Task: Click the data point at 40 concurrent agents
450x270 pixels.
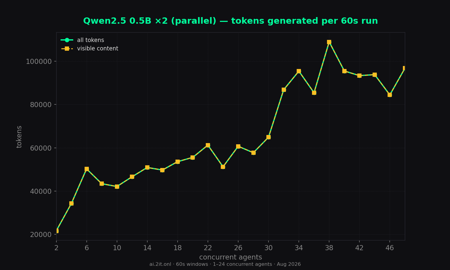Action: [344, 71]
